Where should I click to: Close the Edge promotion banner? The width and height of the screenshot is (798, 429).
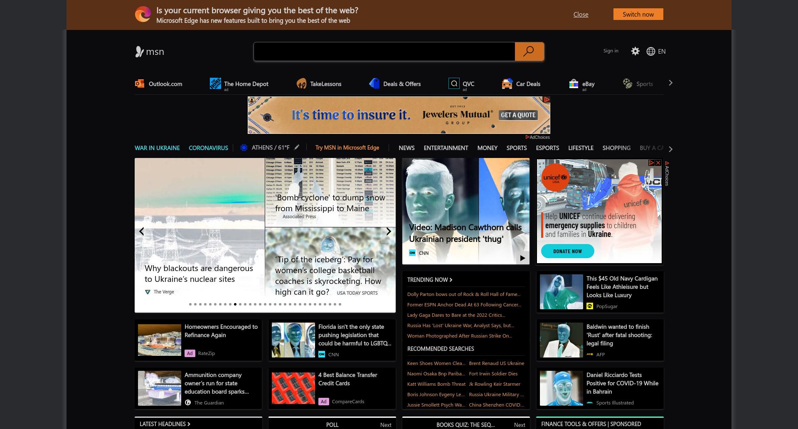coord(581,15)
